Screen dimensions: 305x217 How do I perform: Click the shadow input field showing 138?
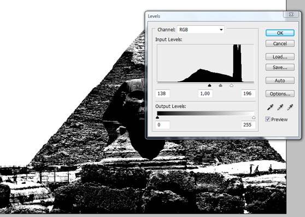coord(163,94)
